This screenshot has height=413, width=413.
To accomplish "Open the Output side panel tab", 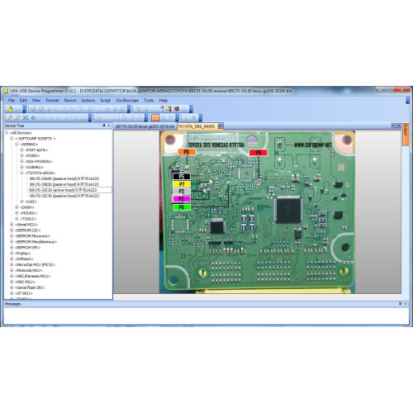I will 406,134.
